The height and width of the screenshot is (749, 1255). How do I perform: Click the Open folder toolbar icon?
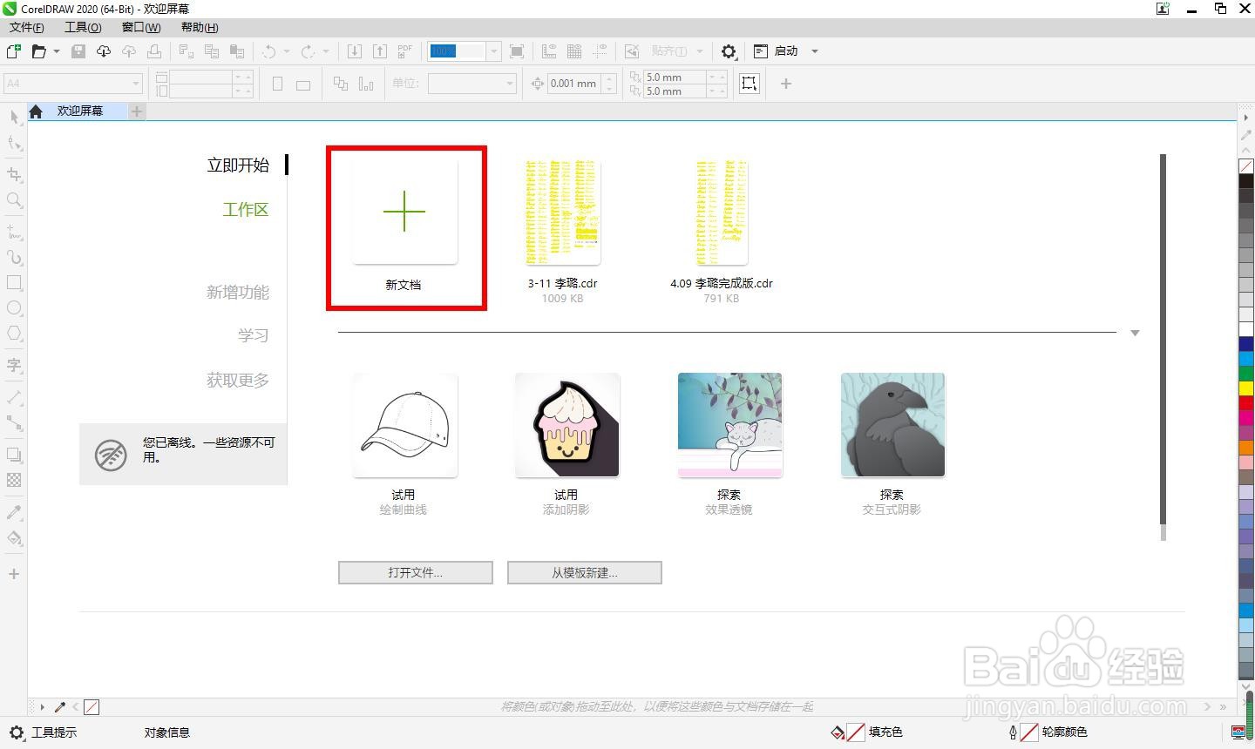click(x=38, y=51)
